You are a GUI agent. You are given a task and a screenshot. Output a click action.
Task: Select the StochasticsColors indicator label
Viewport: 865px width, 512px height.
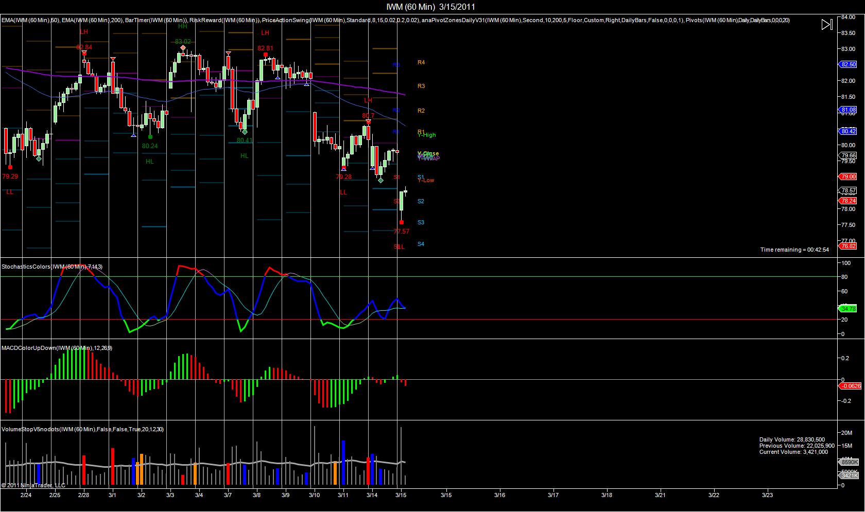coord(52,267)
